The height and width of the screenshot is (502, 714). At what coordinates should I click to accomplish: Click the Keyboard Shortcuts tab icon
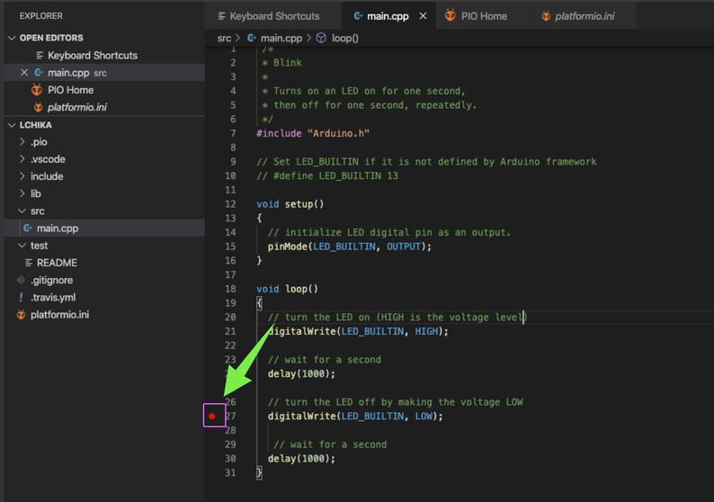coord(221,16)
